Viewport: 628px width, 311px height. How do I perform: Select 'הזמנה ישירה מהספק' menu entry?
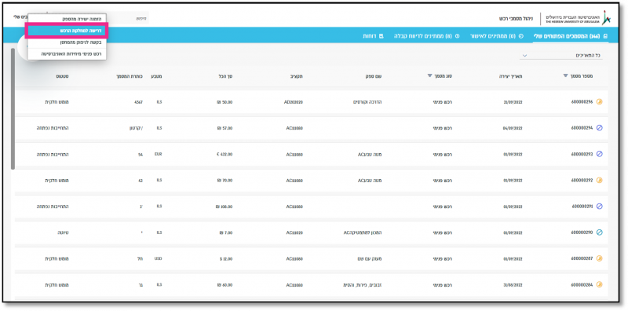pos(67,19)
